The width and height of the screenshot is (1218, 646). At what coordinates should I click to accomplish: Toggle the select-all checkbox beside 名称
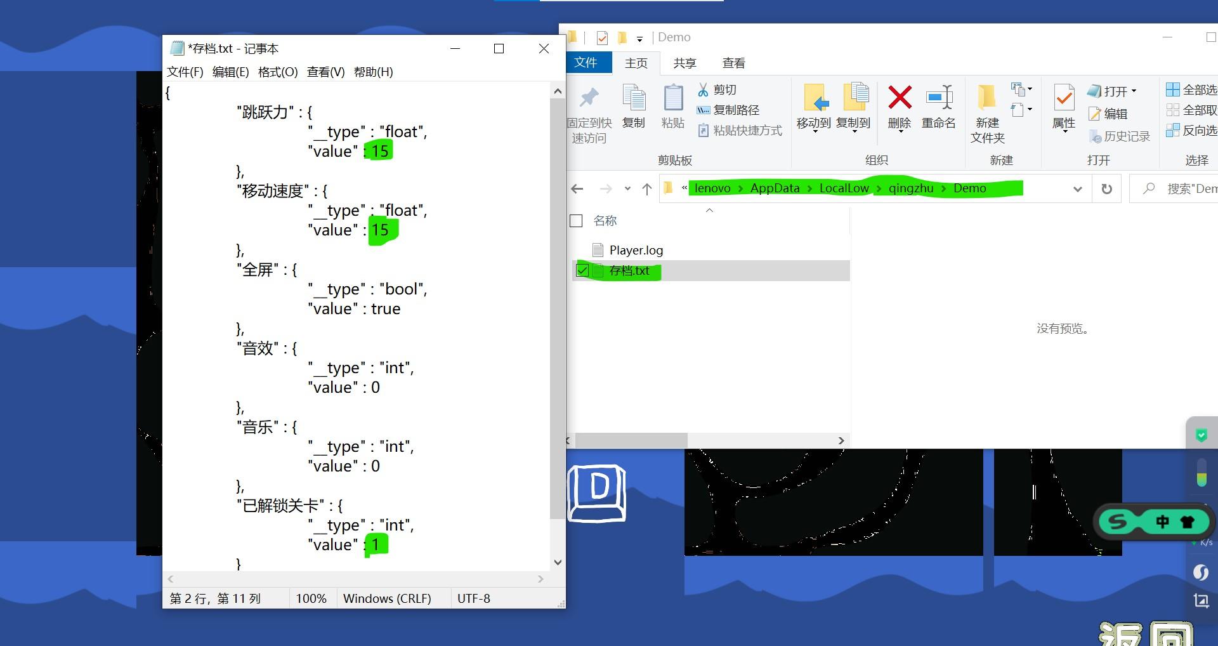tap(576, 221)
